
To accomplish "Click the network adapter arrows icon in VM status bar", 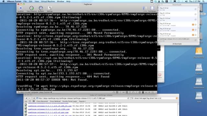I will tap(146, 92).
